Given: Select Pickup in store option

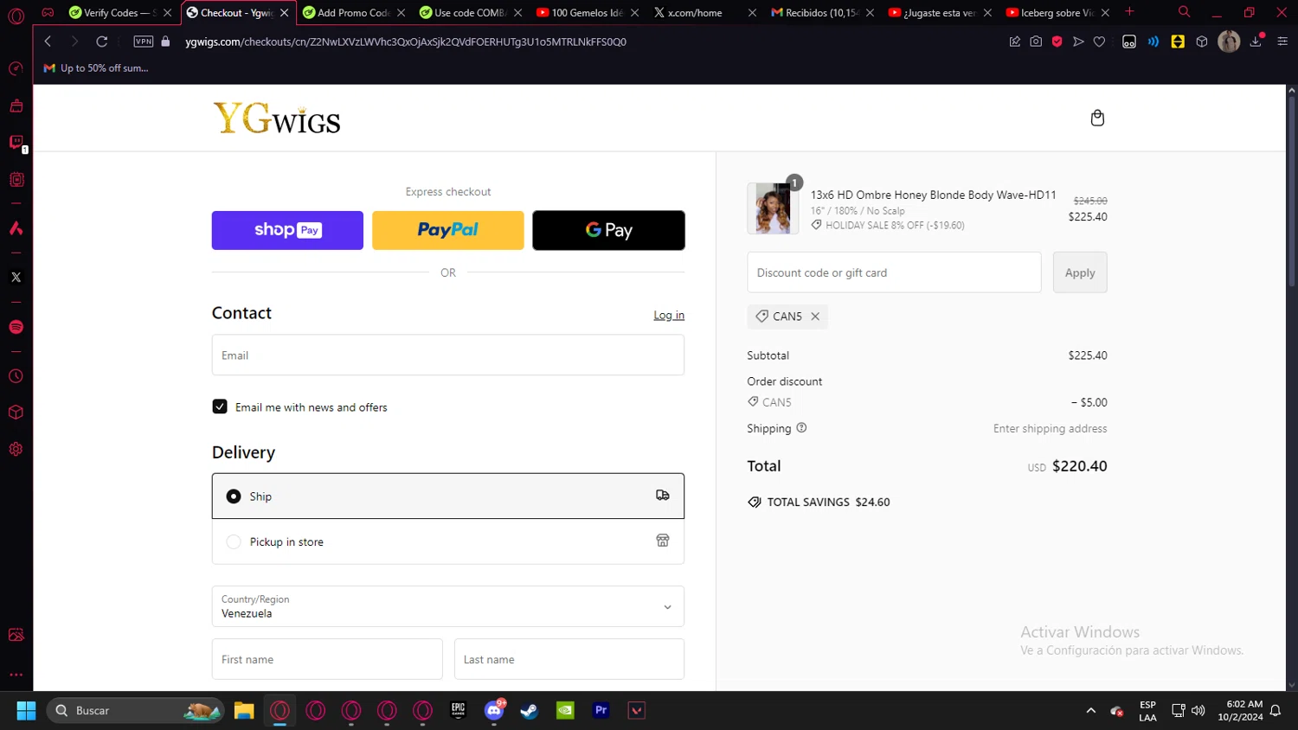Looking at the screenshot, I should (448, 541).
